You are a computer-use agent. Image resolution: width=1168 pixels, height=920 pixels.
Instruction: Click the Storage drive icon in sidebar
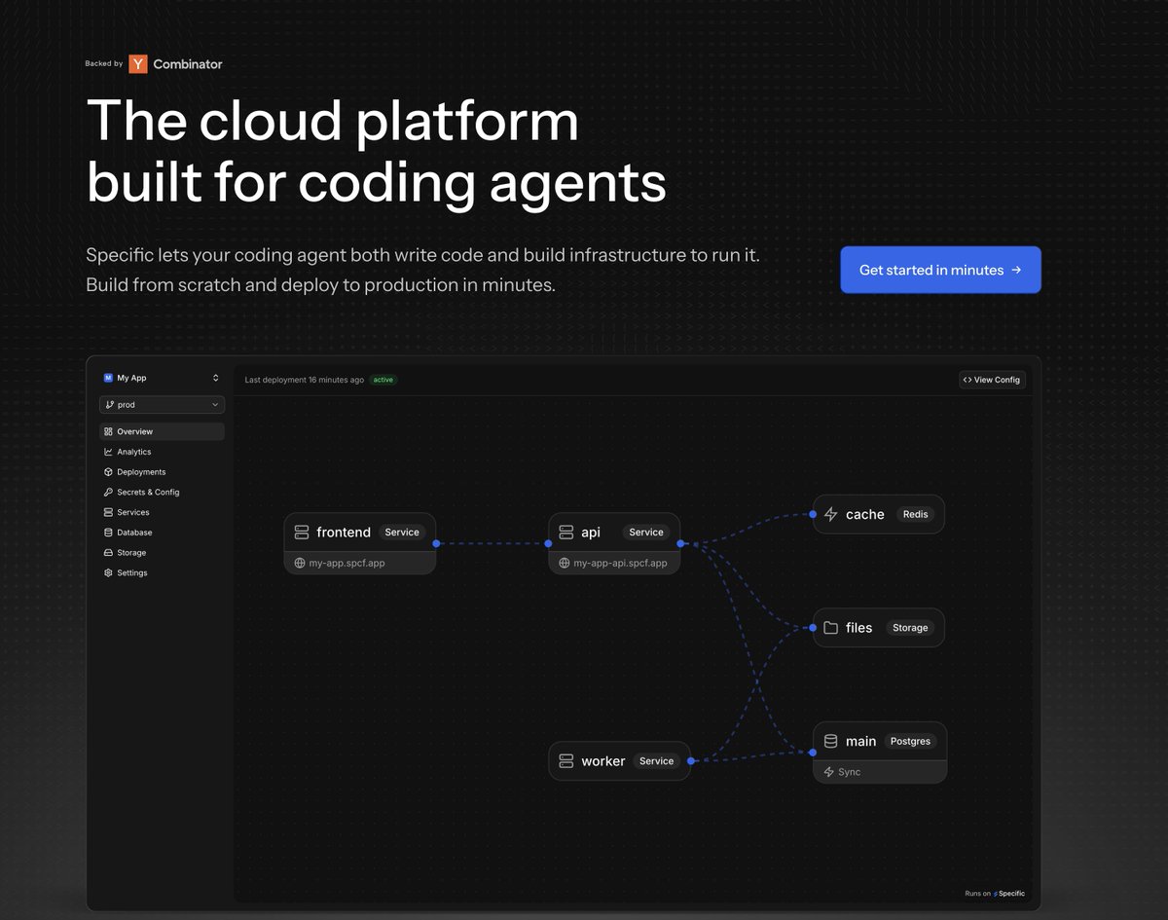pos(108,553)
